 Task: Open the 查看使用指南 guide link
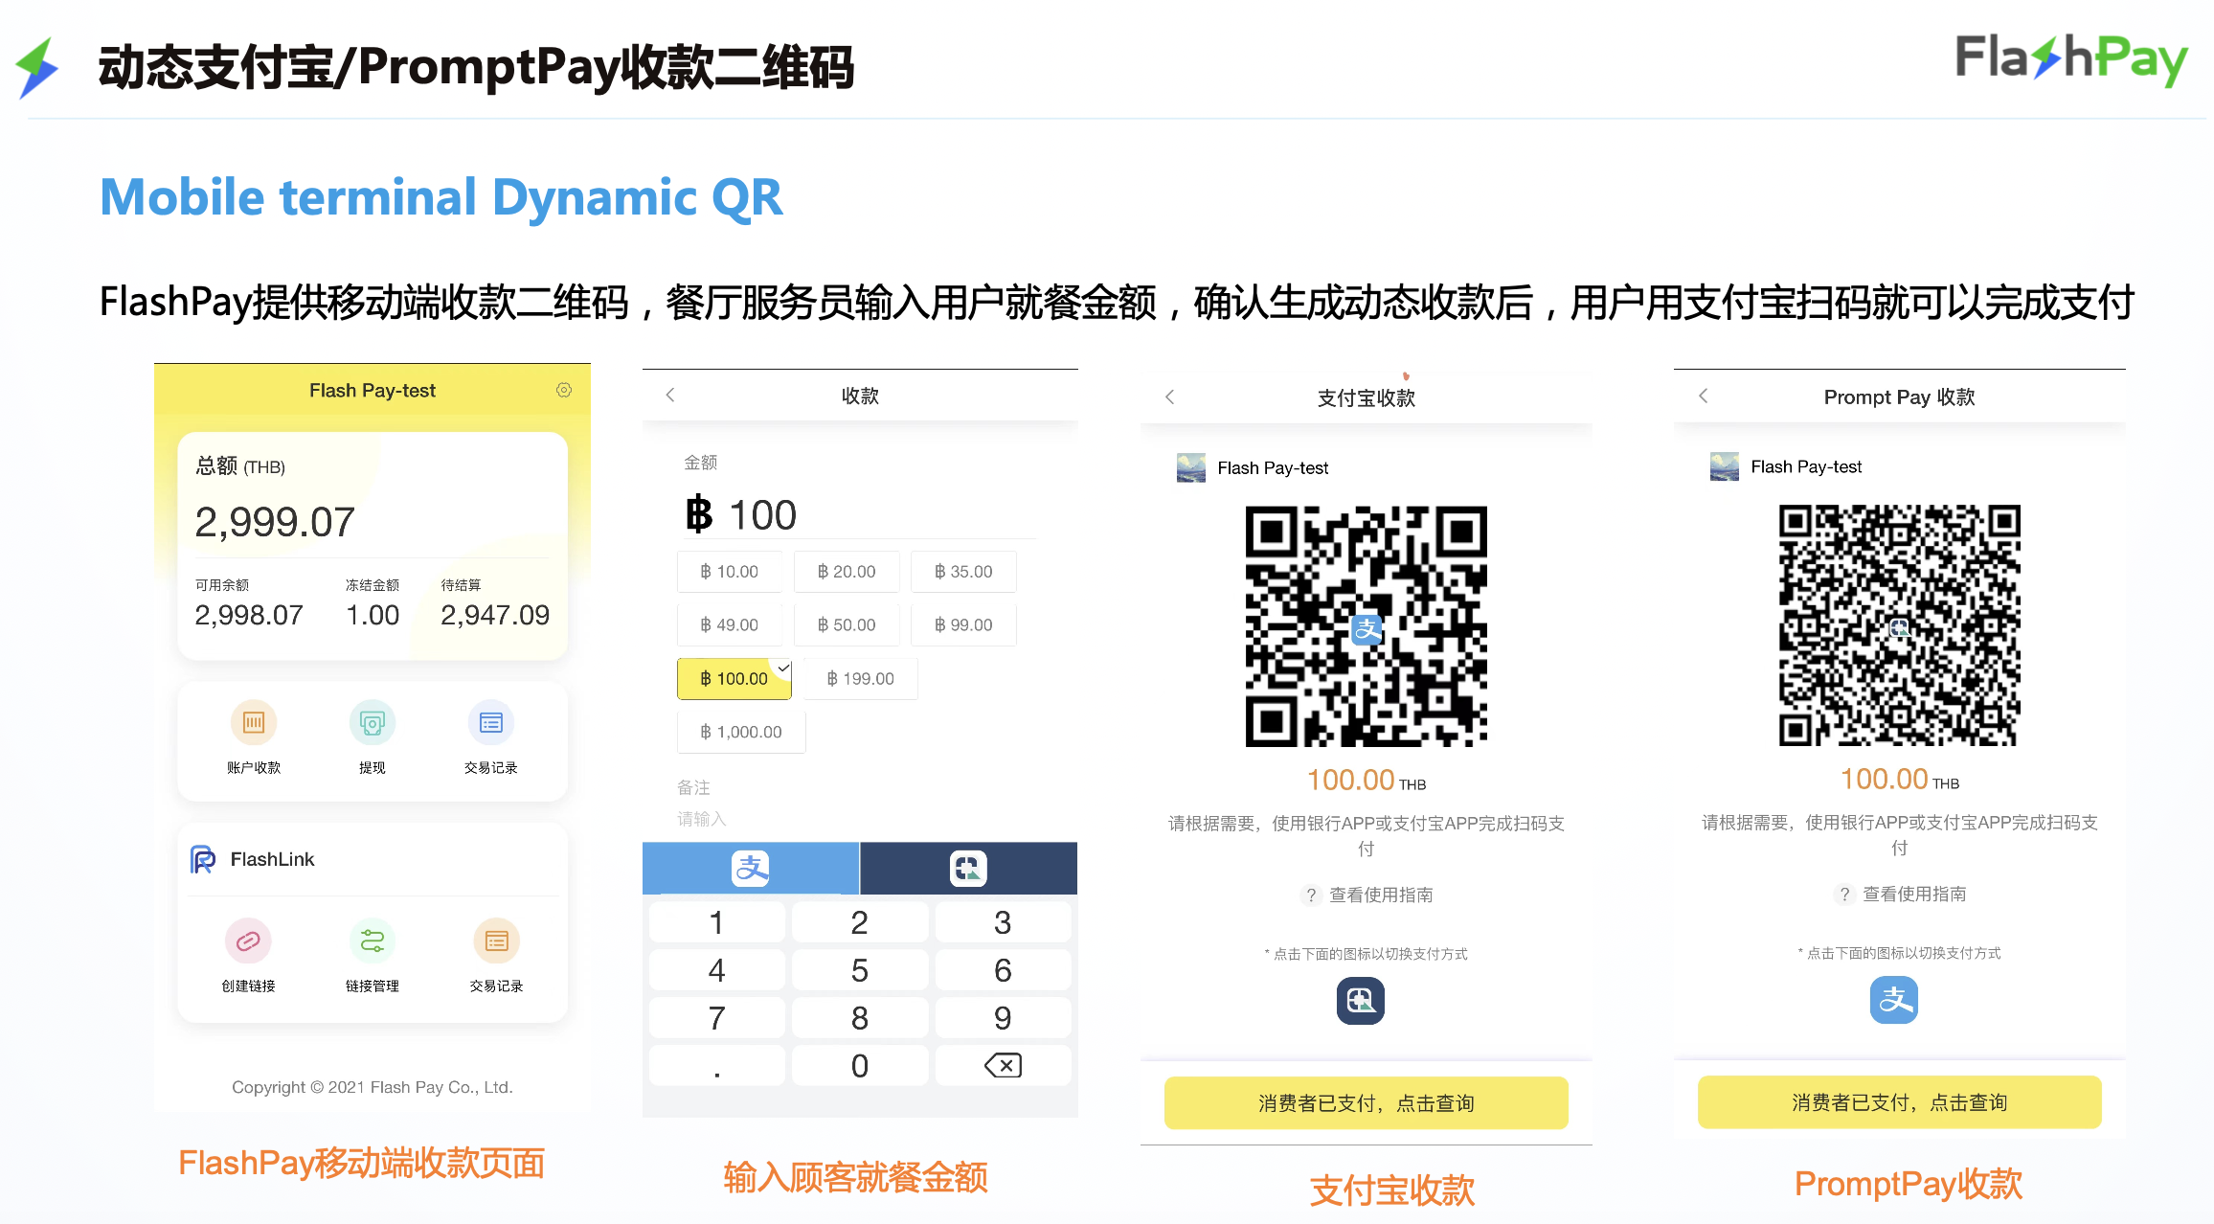[1379, 895]
